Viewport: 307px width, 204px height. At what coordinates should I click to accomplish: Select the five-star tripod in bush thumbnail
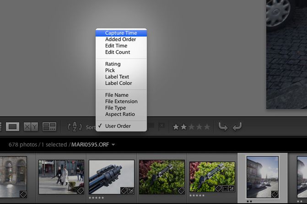212,177
